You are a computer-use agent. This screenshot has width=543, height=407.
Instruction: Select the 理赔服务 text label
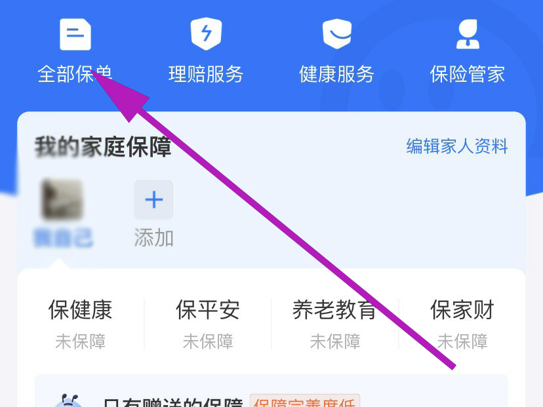click(206, 74)
